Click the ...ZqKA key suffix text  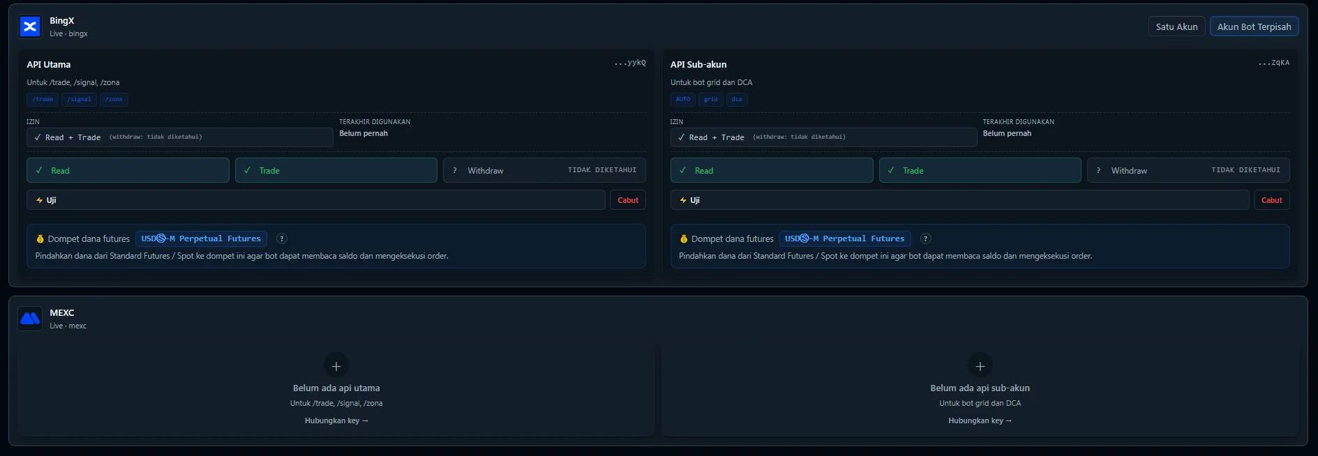tap(1274, 63)
